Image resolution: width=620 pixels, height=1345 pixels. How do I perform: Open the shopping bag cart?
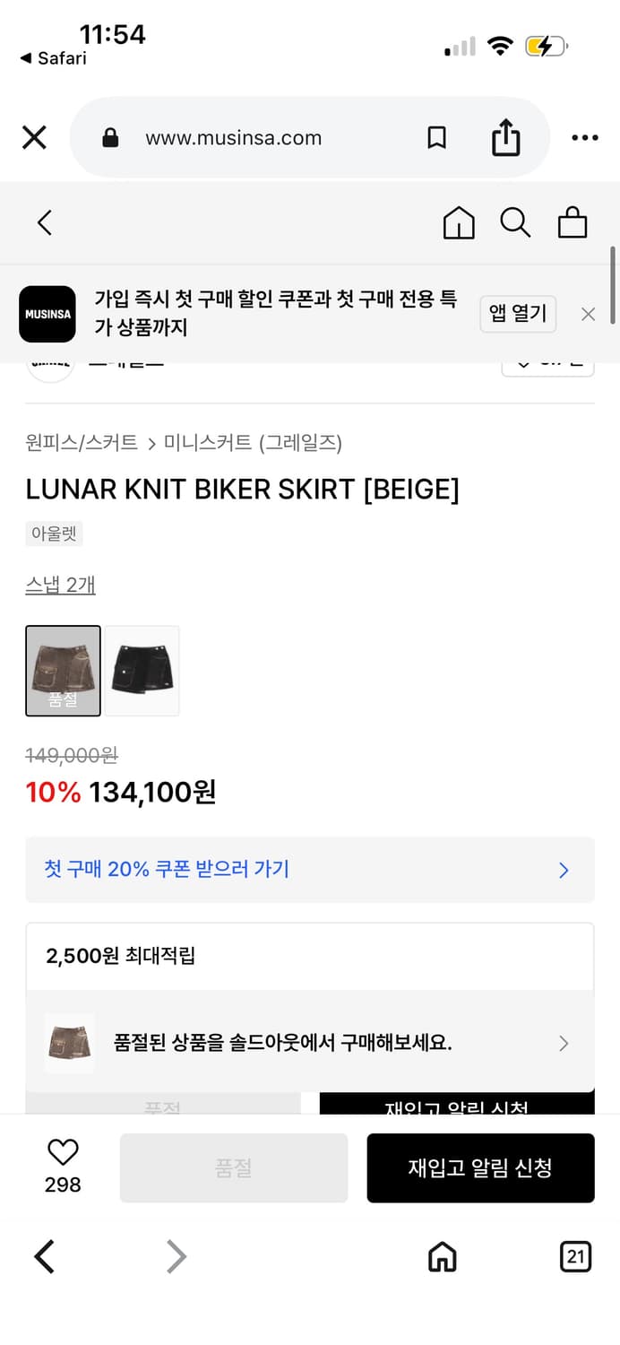pos(573,222)
